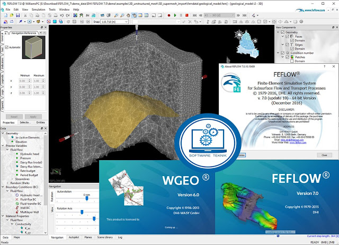Click the Cut scissors icon
The height and width of the screenshot is (245, 339).
(x=25, y=15)
